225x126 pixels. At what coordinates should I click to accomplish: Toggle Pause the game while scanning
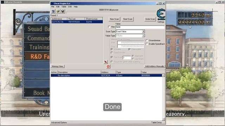click(112, 62)
